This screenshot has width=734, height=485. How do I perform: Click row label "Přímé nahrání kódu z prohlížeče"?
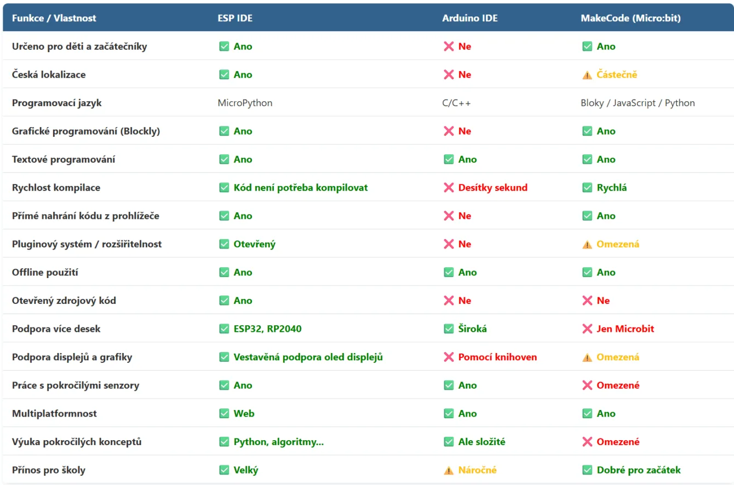click(85, 216)
